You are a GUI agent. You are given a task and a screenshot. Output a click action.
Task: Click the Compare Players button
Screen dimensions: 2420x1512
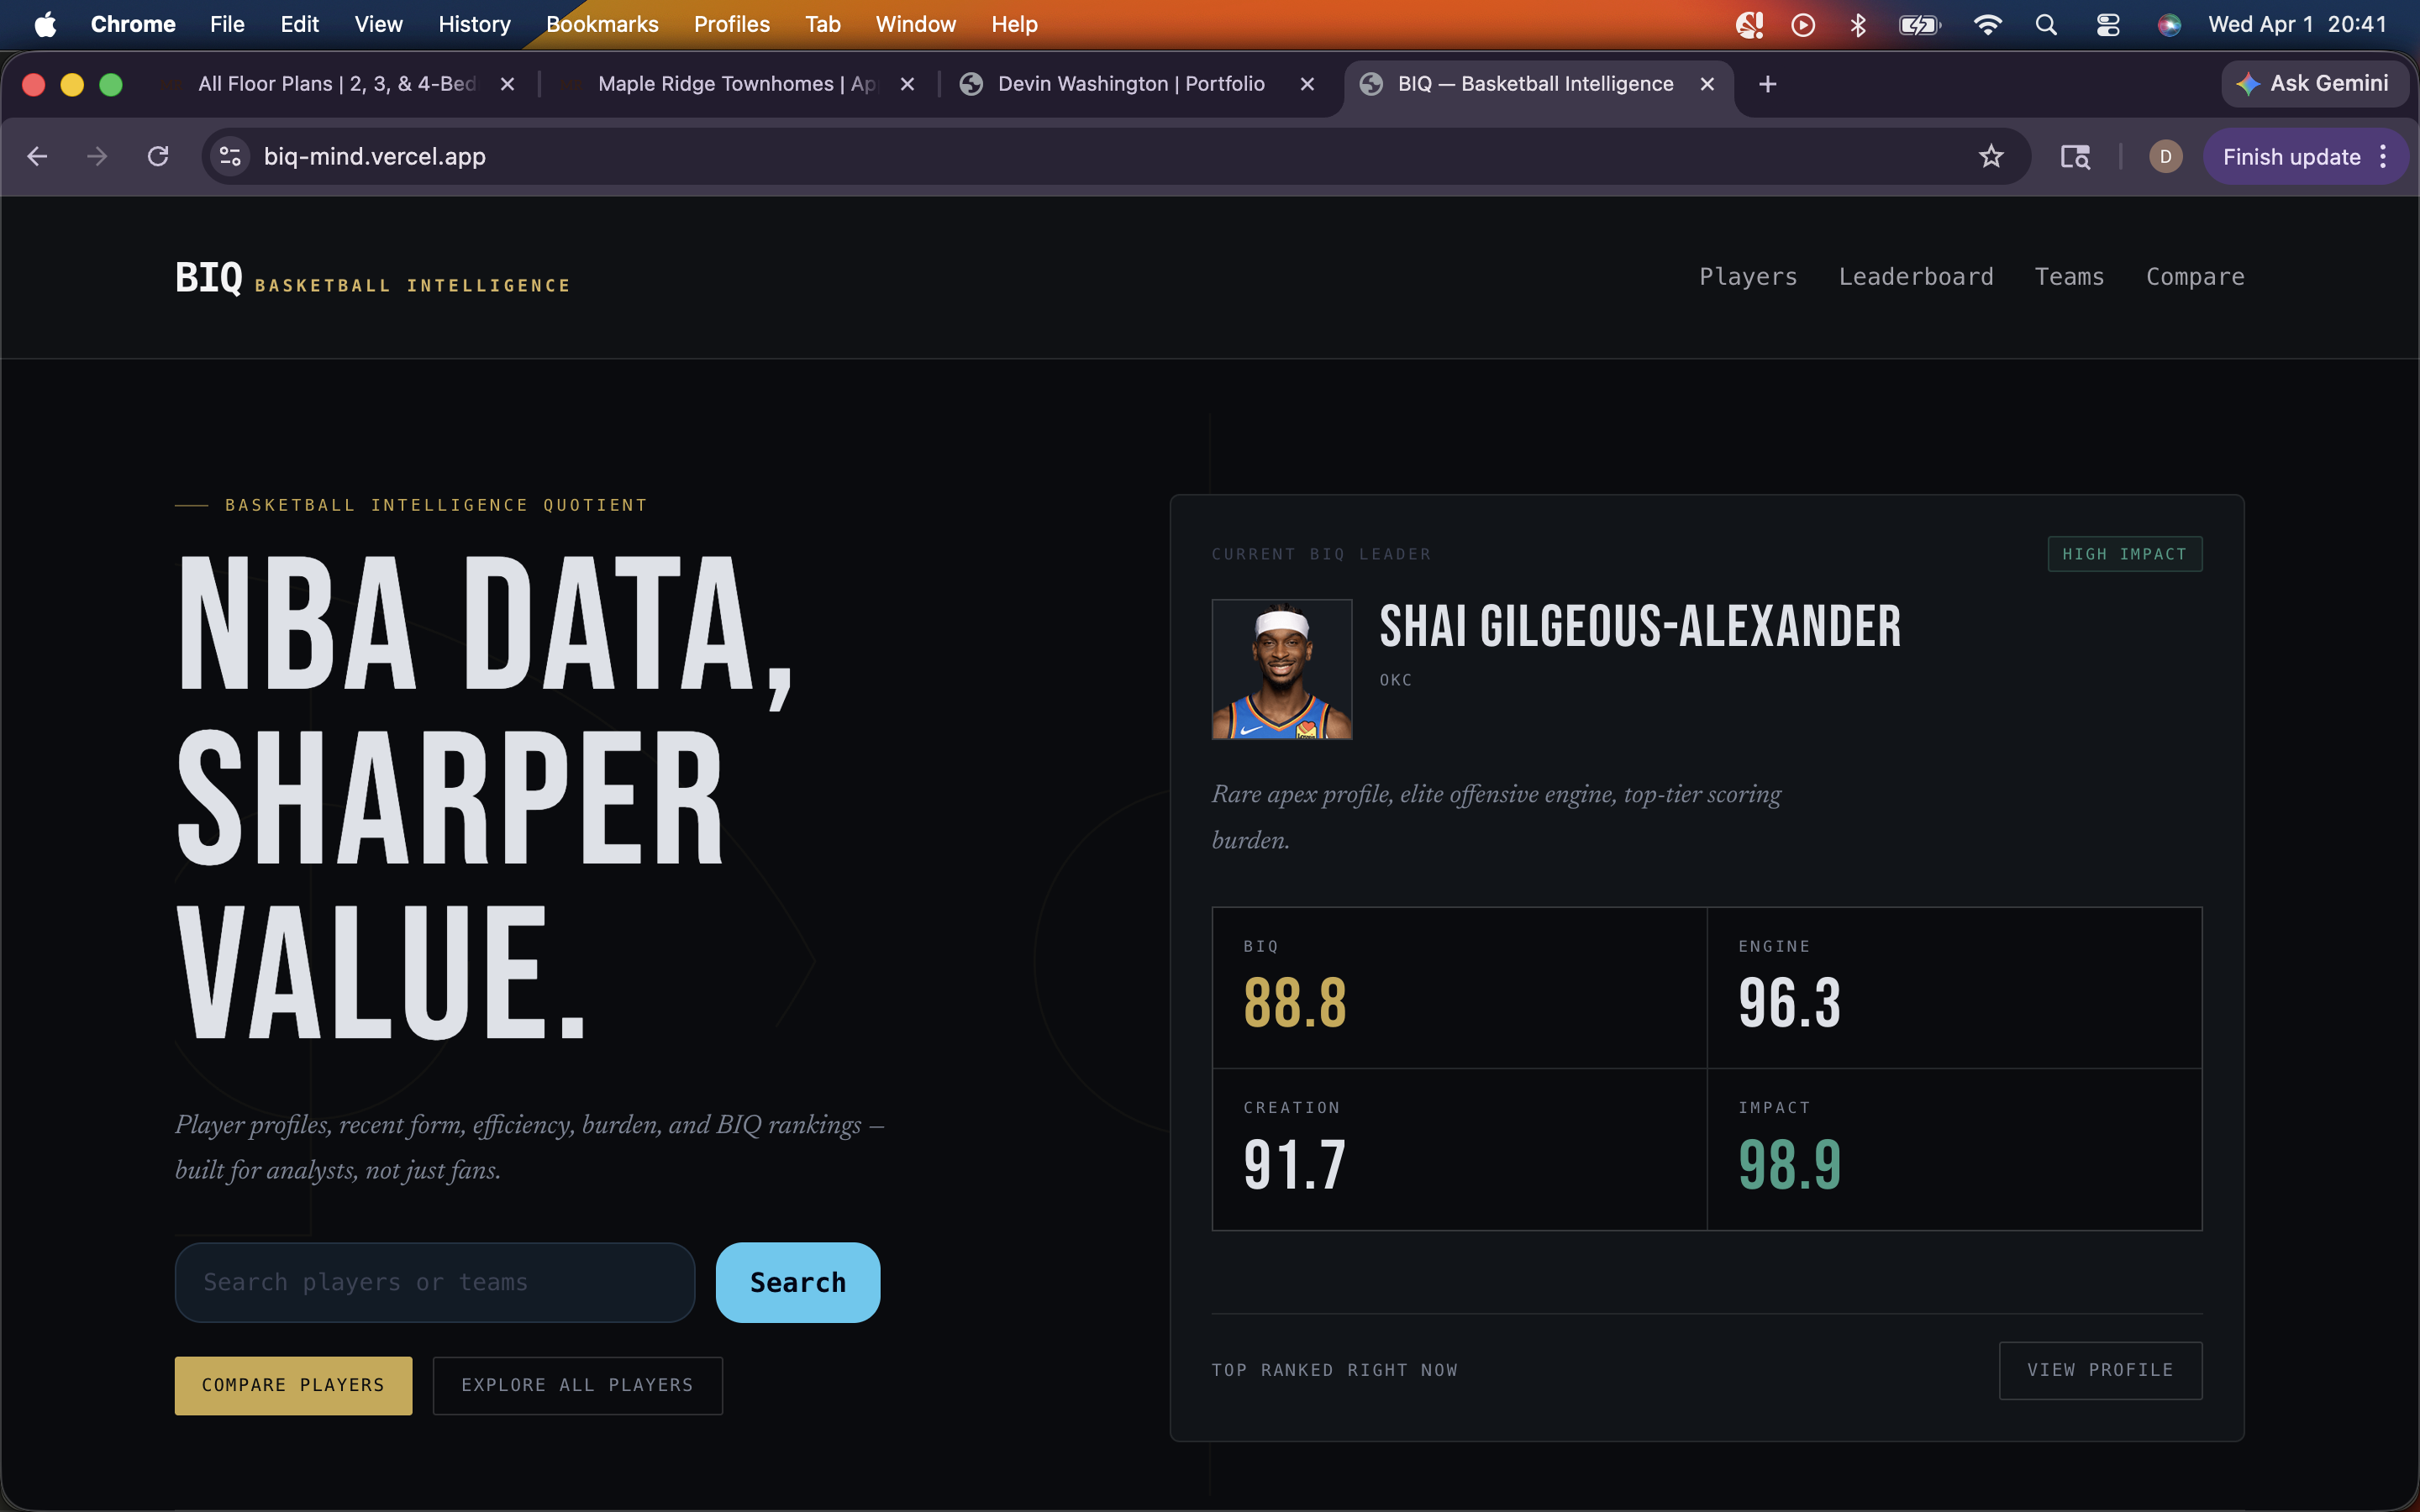point(293,1385)
